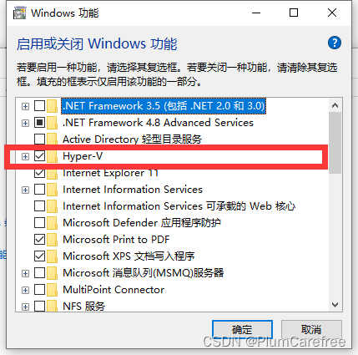Image resolution: width=358 pixels, height=355 pixels.
Task: Click the MultiPoint Connector folder icon
Action: pos(53,290)
